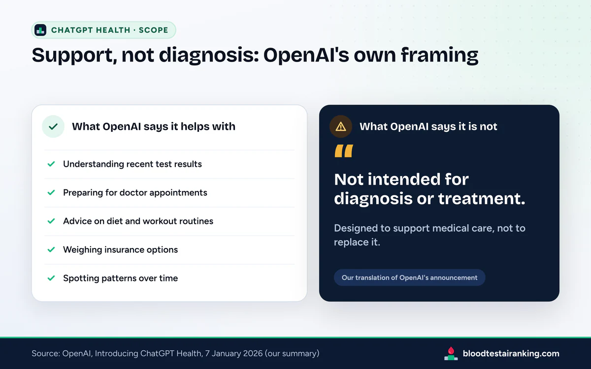Click 'Understanding recent test results' text
This screenshot has width=591, height=369.
pos(132,164)
